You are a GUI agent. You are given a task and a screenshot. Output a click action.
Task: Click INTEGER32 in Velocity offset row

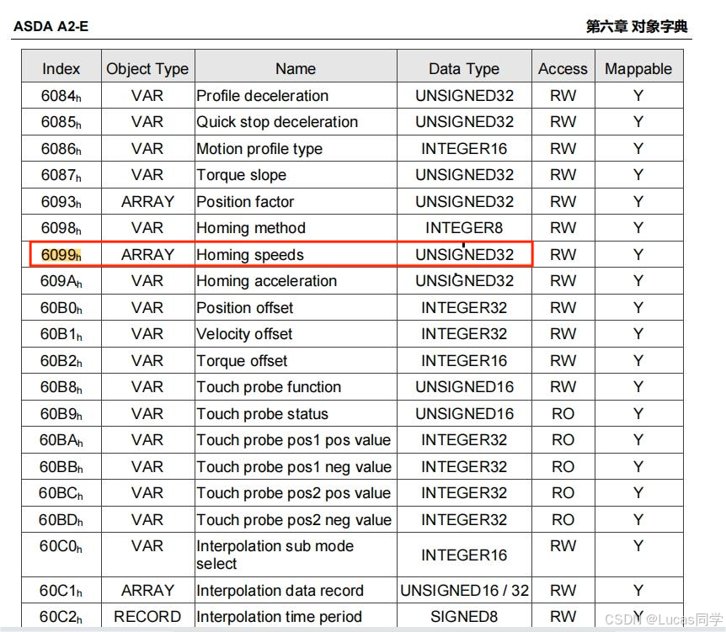464,334
